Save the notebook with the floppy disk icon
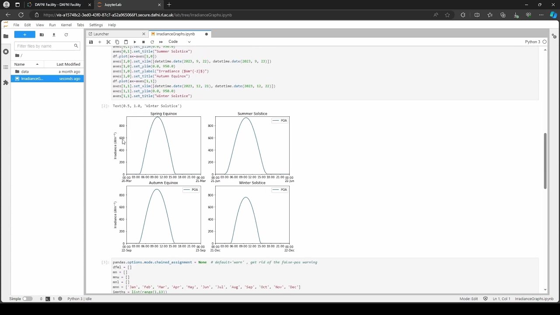The image size is (560, 315). tap(91, 42)
